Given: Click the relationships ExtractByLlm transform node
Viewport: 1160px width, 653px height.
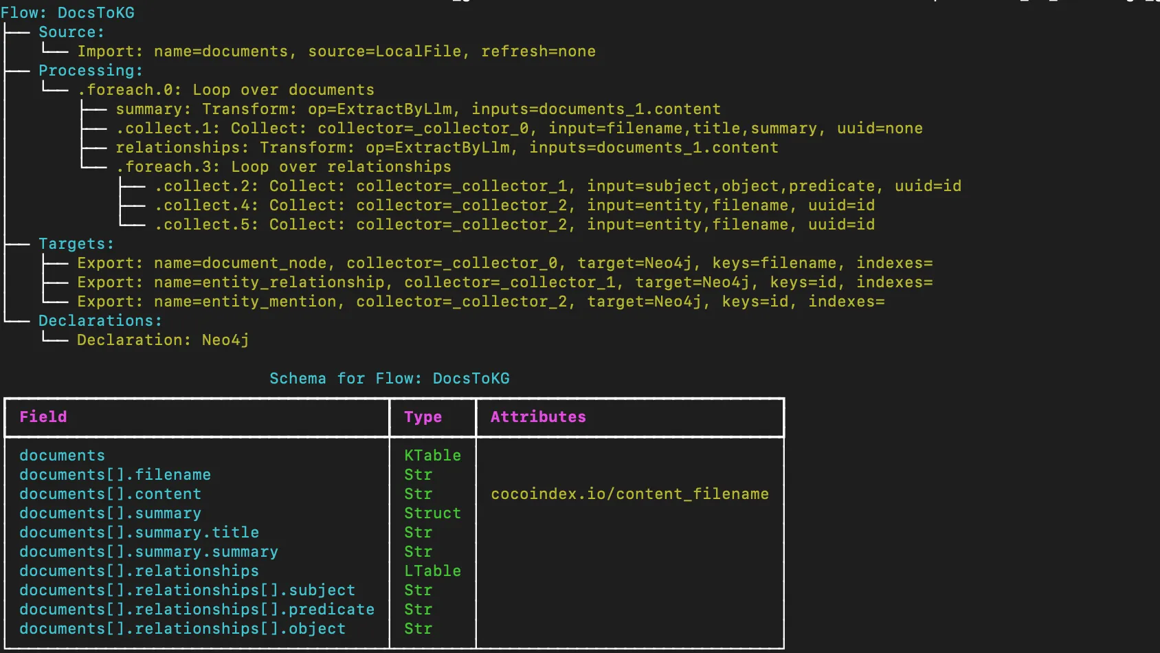Looking at the screenshot, I should pyautogui.click(x=447, y=147).
